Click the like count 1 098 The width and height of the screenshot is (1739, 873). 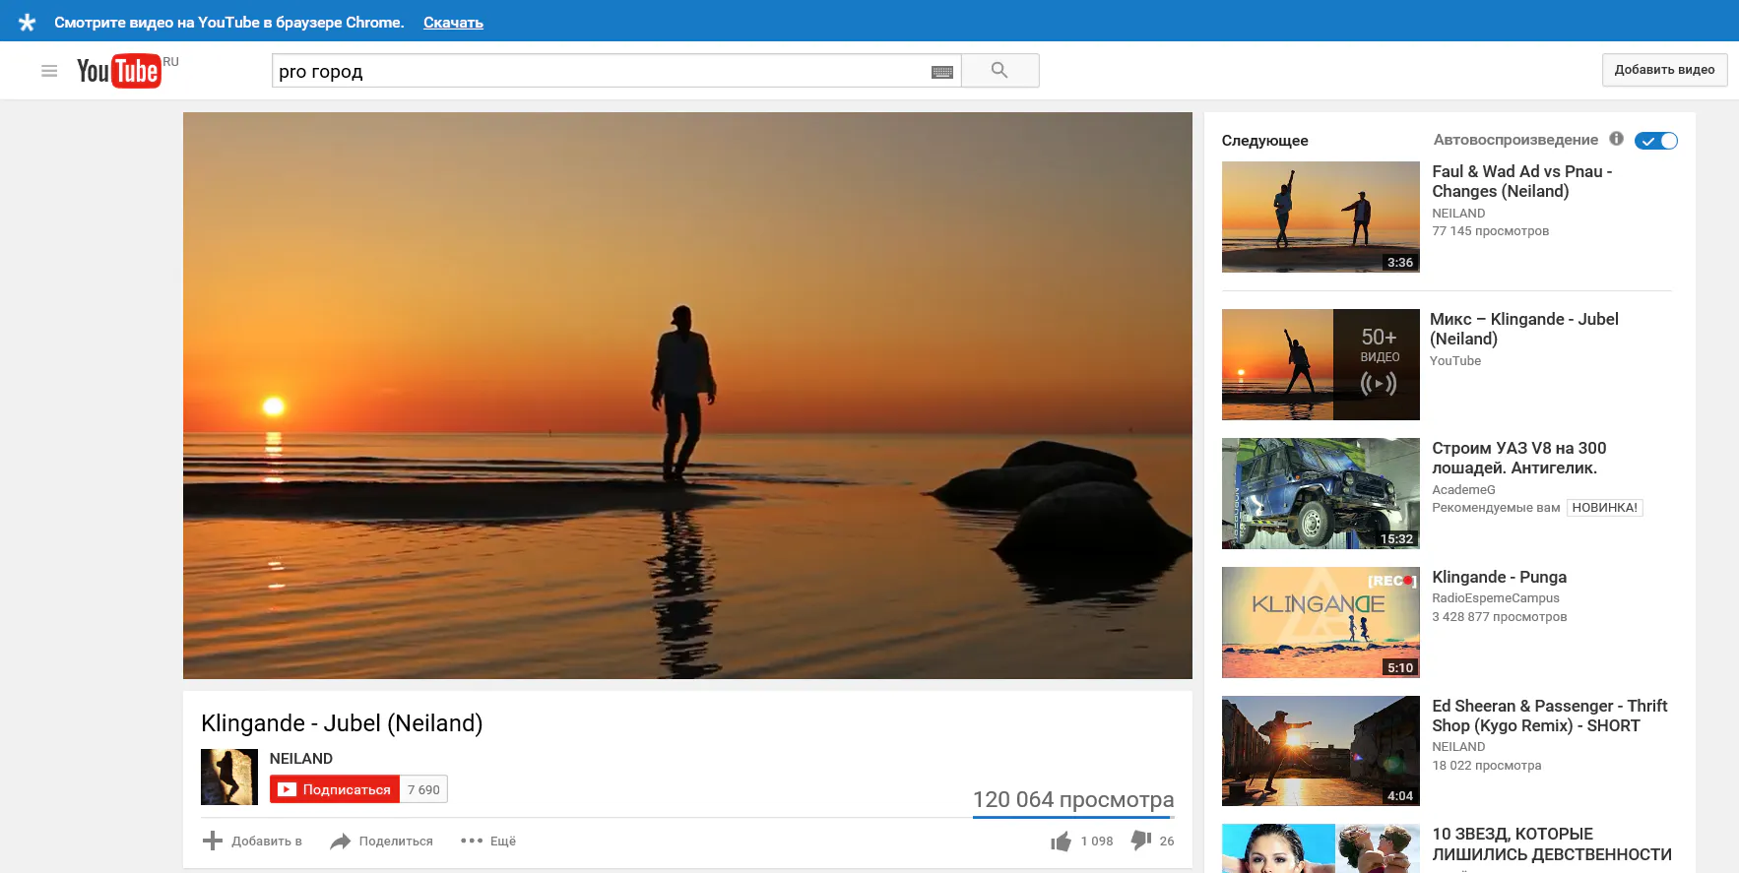point(1097,842)
